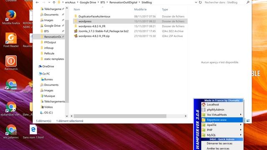This screenshot has width=267, height=150.
Task: Select ericAsus in the breadcrumb path
Action: [70, 2]
